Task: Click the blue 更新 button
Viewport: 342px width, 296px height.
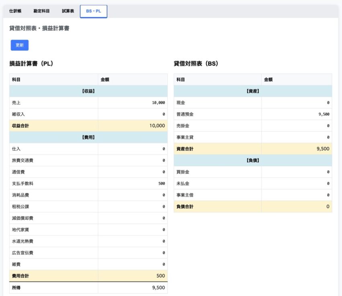Action: (x=20, y=45)
